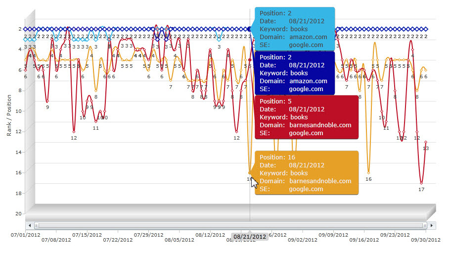Click the light blue amazon.com tooltip
This screenshot has height=255, width=452.
295,29
